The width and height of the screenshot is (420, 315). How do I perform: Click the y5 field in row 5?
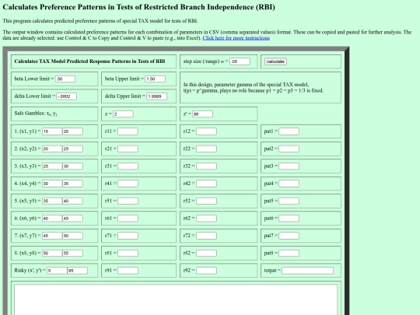pyautogui.click(x=72, y=201)
